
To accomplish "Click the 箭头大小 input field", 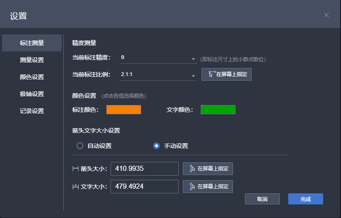I will 144,169.
